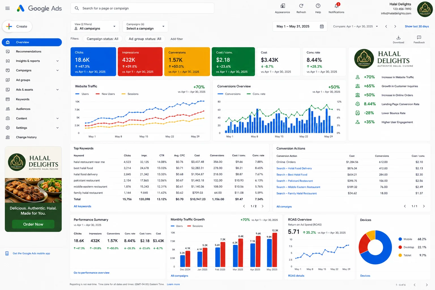Expand the Content sidebar section
435x290 pixels.
point(57,118)
